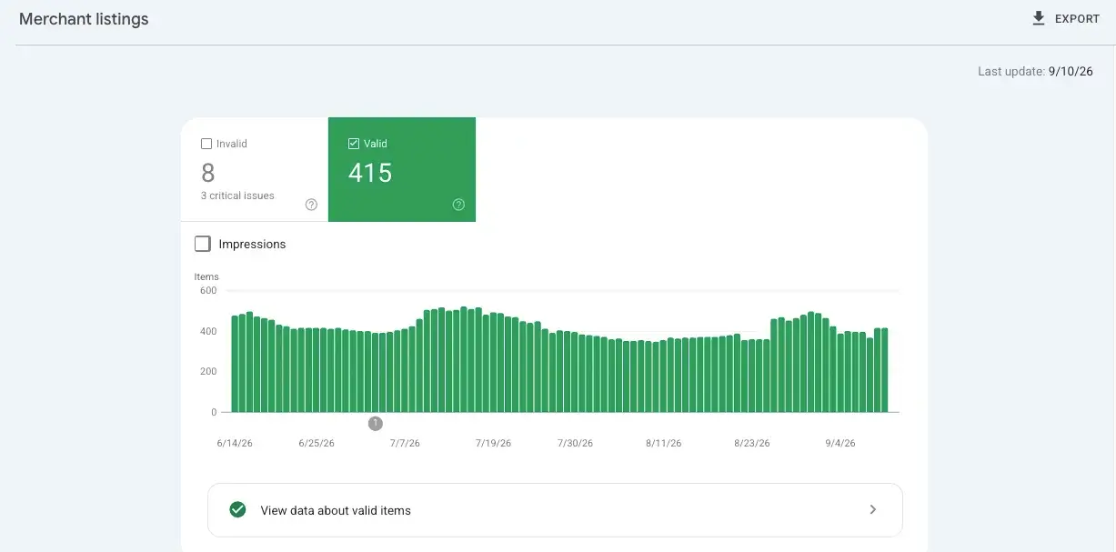Click the EXPORT button label
The height and width of the screenshot is (552, 1116).
[x=1077, y=18]
